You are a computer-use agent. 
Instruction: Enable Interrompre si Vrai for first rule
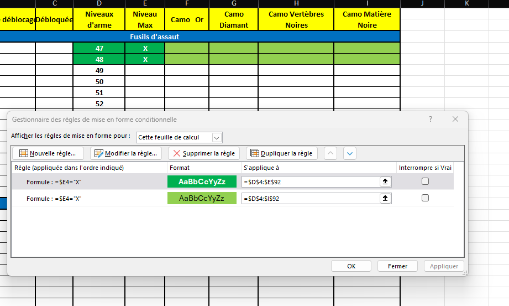(x=425, y=181)
